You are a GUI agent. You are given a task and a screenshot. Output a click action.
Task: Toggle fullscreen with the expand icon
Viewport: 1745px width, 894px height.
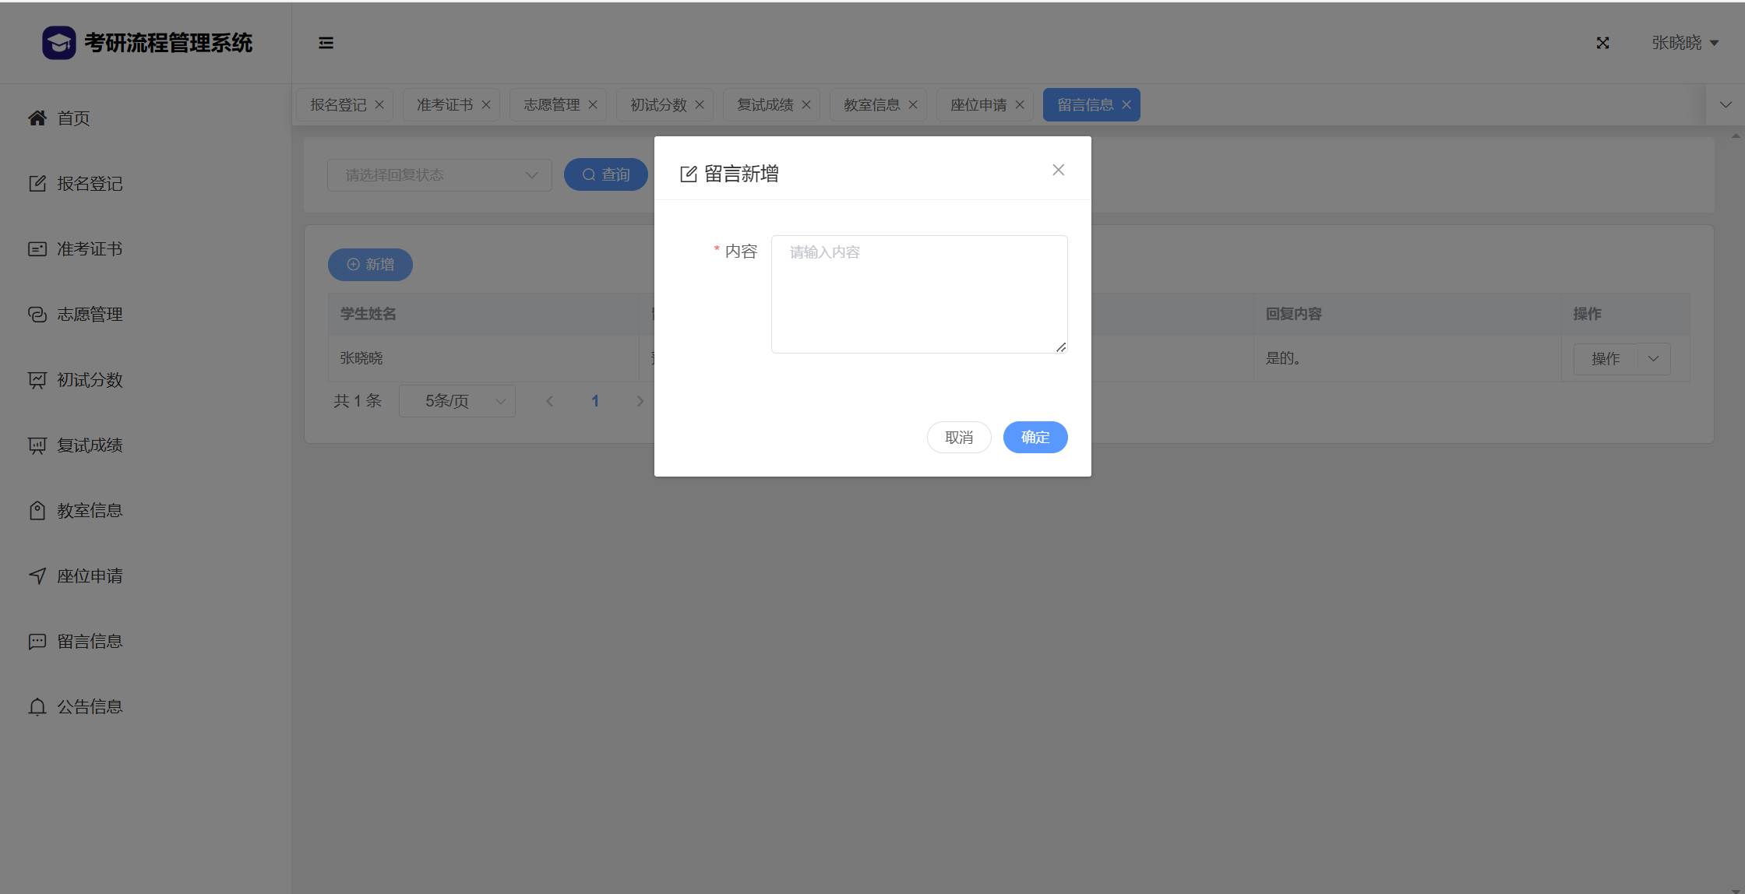click(x=1602, y=43)
